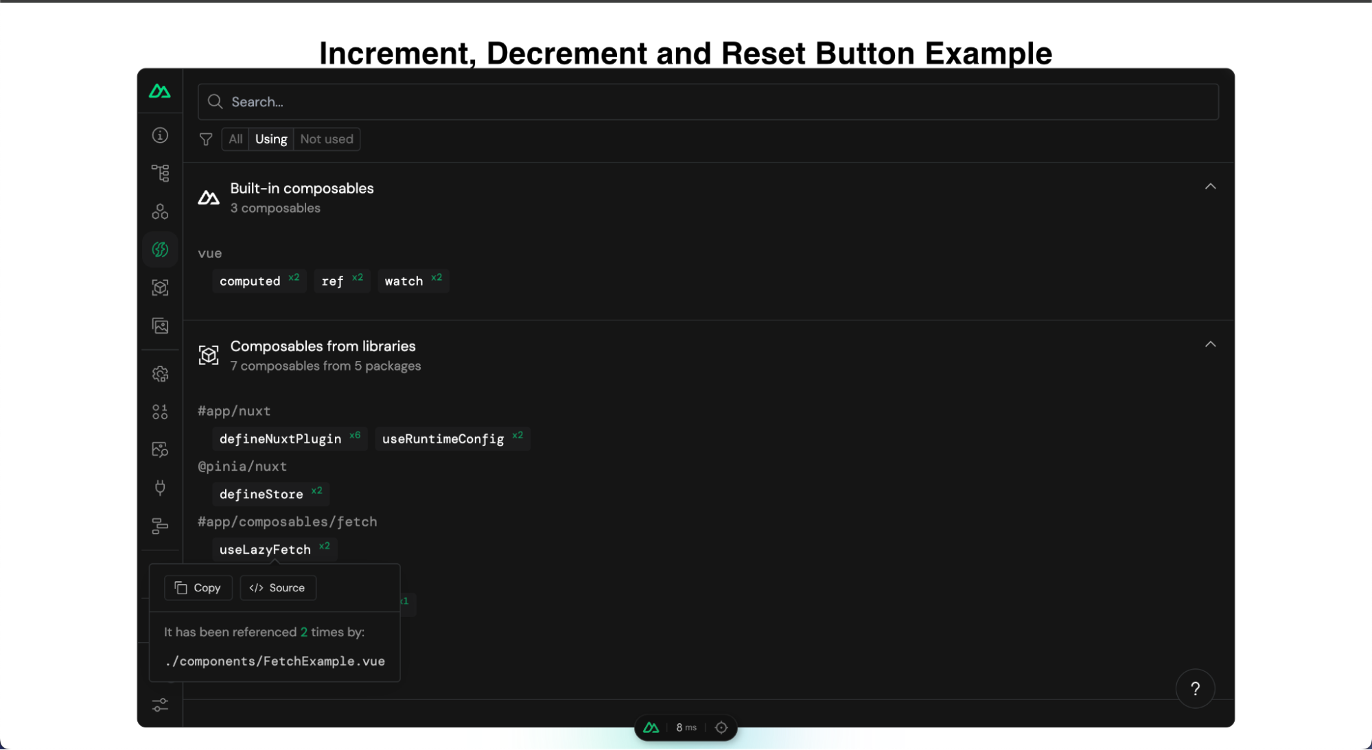Open the Server Routes panel

pyautogui.click(x=160, y=526)
